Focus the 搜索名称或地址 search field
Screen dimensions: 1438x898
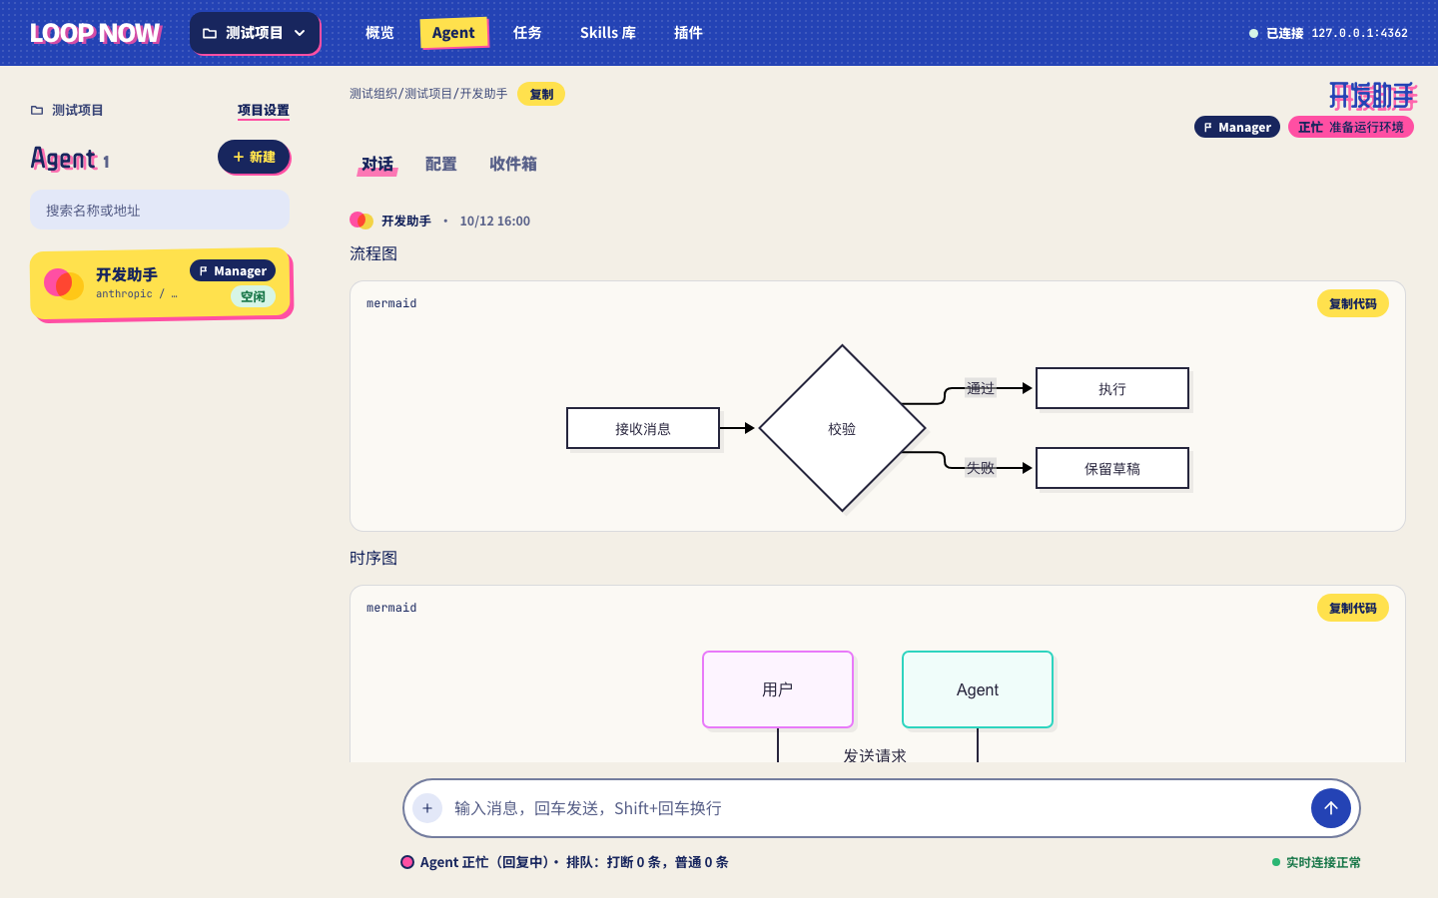(160, 211)
